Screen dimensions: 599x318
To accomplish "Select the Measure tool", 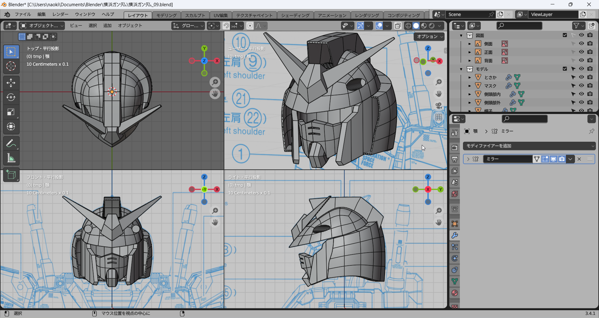I will pyautogui.click(x=11, y=158).
